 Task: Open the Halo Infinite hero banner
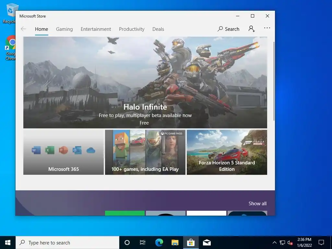click(145, 83)
